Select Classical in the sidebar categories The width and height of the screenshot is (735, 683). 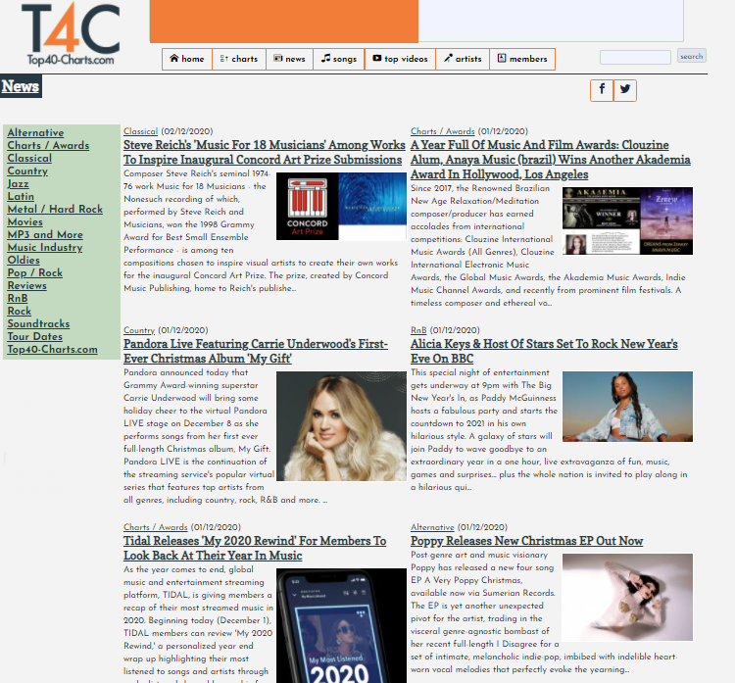click(29, 158)
